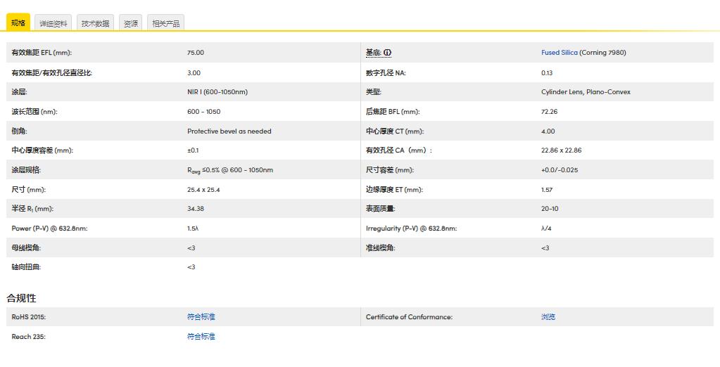Open the Fused Silica link
The height and width of the screenshot is (367, 720).
pos(560,53)
